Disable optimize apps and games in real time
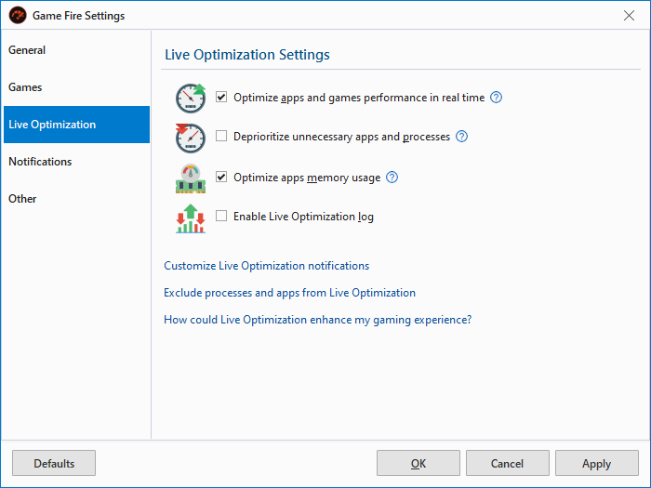This screenshot has height=488, width=651. (x=221, y=98)
